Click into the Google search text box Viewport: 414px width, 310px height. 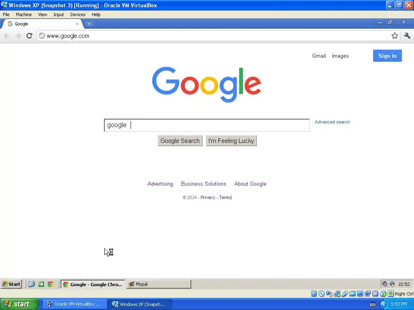click(x=207, y=125)
